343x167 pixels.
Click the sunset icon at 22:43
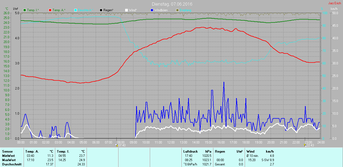[305, 145]
